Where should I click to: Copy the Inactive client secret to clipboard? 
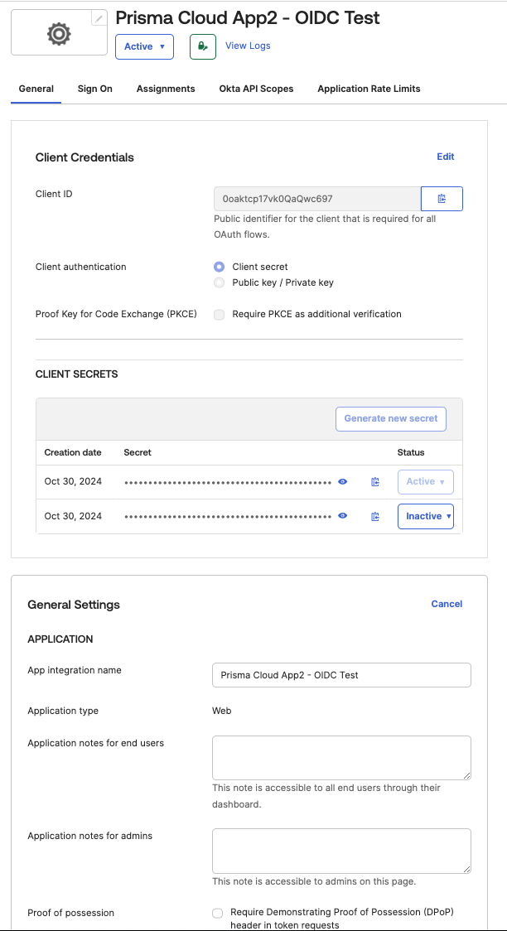[375, 517]
